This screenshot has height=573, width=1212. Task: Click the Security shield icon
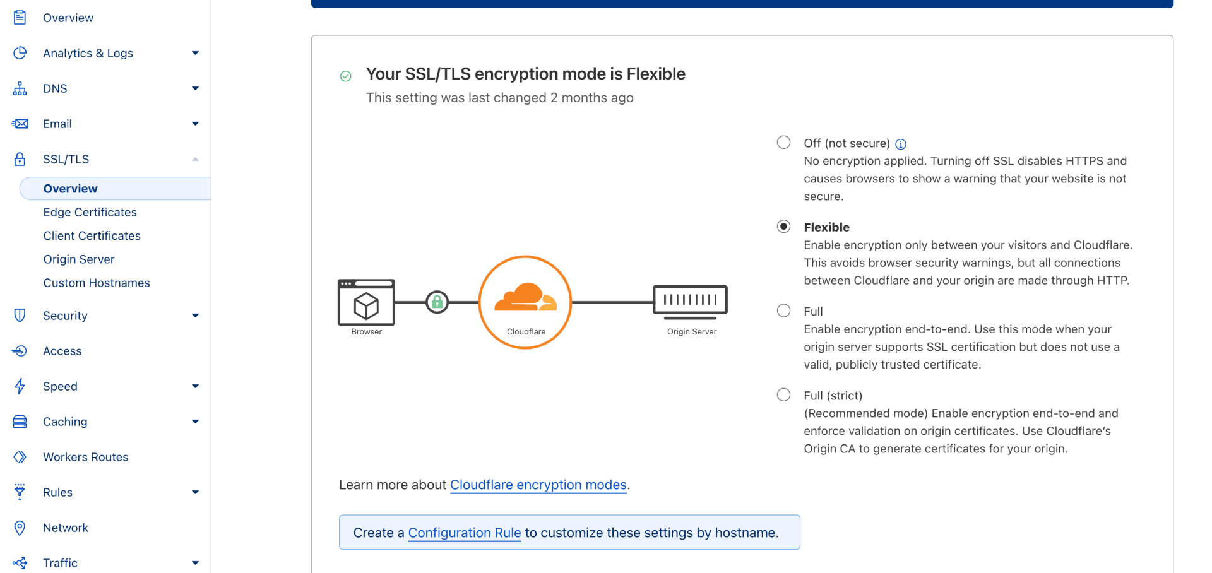[20, 316]
